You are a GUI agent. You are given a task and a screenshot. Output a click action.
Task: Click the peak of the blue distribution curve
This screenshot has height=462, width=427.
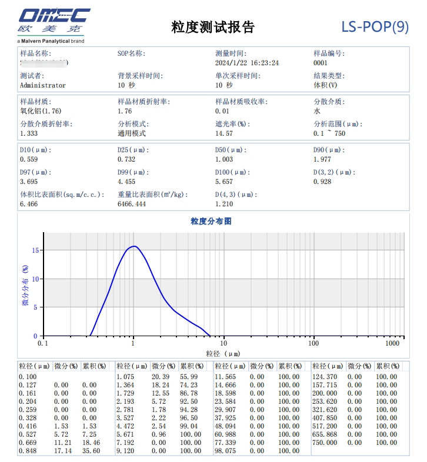click(x=135, y=246)
